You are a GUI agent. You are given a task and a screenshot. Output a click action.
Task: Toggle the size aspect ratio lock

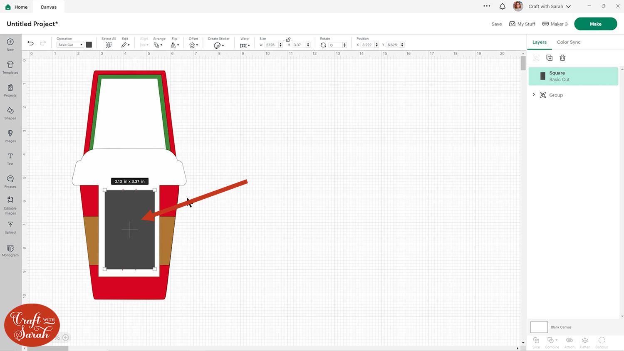point(288,40)
